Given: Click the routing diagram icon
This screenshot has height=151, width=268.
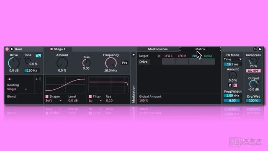Looking at the screenshot, I should pos(10,79).
